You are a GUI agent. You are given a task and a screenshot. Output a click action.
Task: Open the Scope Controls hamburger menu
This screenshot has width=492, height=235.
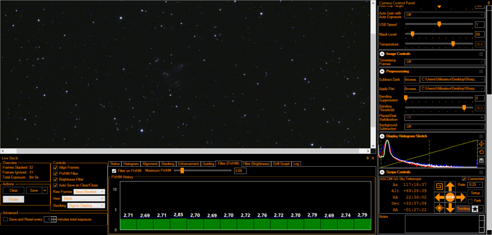(481, 172)
